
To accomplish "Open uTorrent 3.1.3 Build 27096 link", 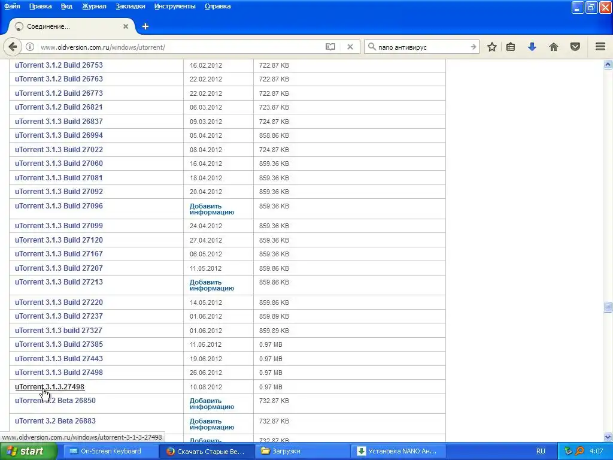I will click(x=59, y=206).
